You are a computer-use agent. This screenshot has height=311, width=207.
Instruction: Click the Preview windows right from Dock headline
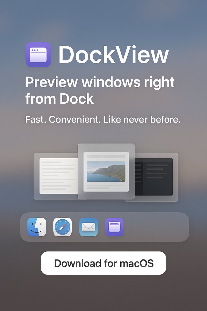point(100,90)
